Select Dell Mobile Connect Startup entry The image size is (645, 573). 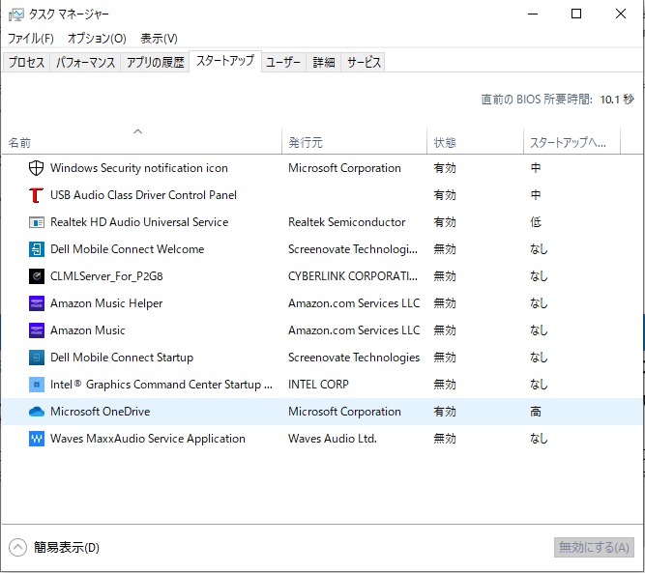(x=122, y=358)
